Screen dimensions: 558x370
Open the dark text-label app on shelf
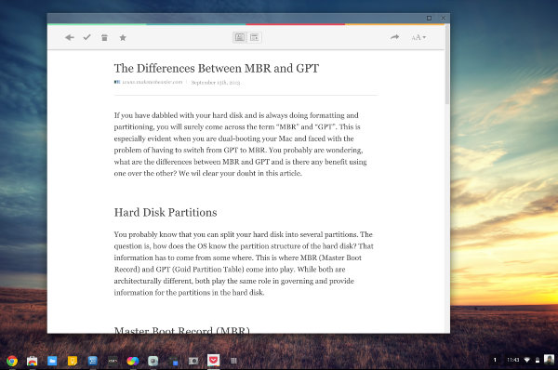pos(113,361)
